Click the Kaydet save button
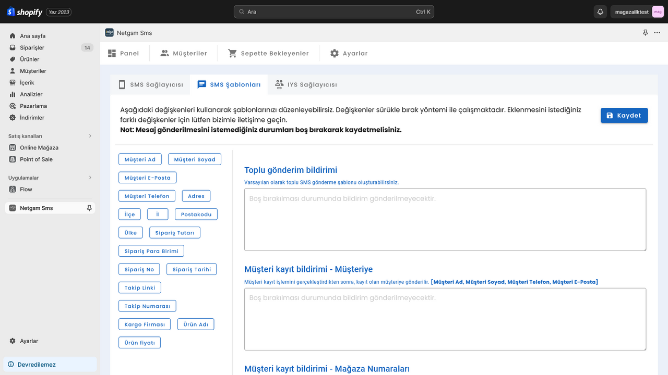This screenshot has height=375, width=668. coord(624,116)
